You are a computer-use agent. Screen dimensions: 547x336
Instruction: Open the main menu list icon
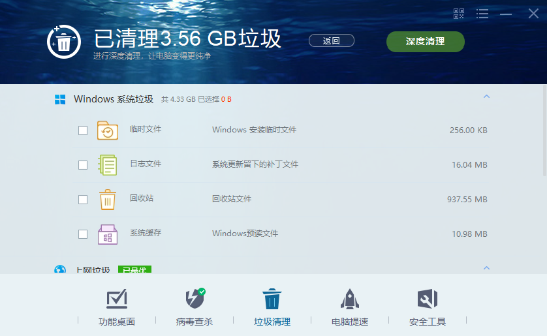tap(482, 14)
